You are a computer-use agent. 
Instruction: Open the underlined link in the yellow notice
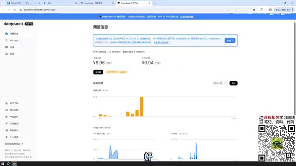click(x=123, y=72)
